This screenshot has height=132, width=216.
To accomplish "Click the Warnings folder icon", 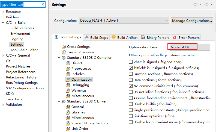I will coord(68,90).
